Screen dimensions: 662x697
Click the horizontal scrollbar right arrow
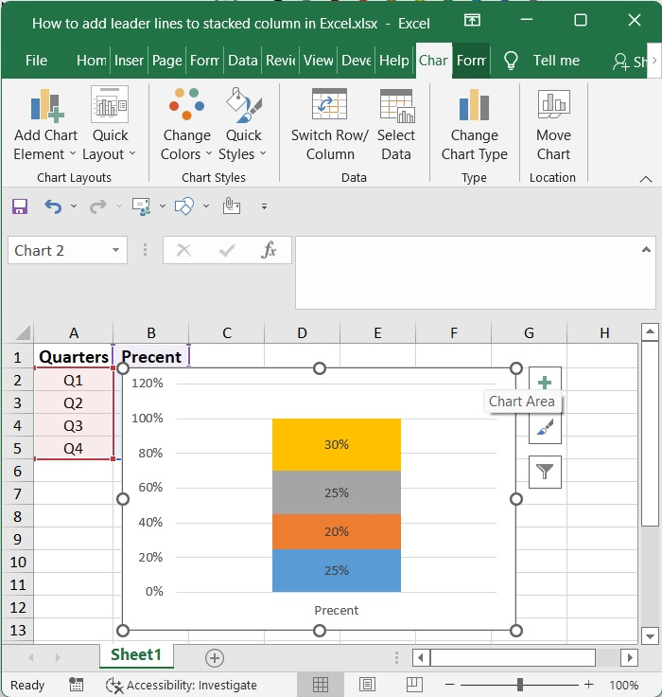[629, 657]
